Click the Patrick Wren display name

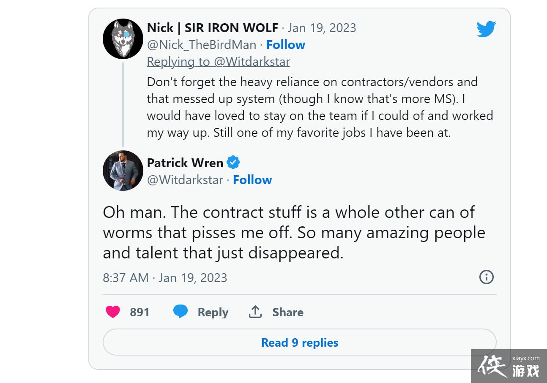[185, 163]
